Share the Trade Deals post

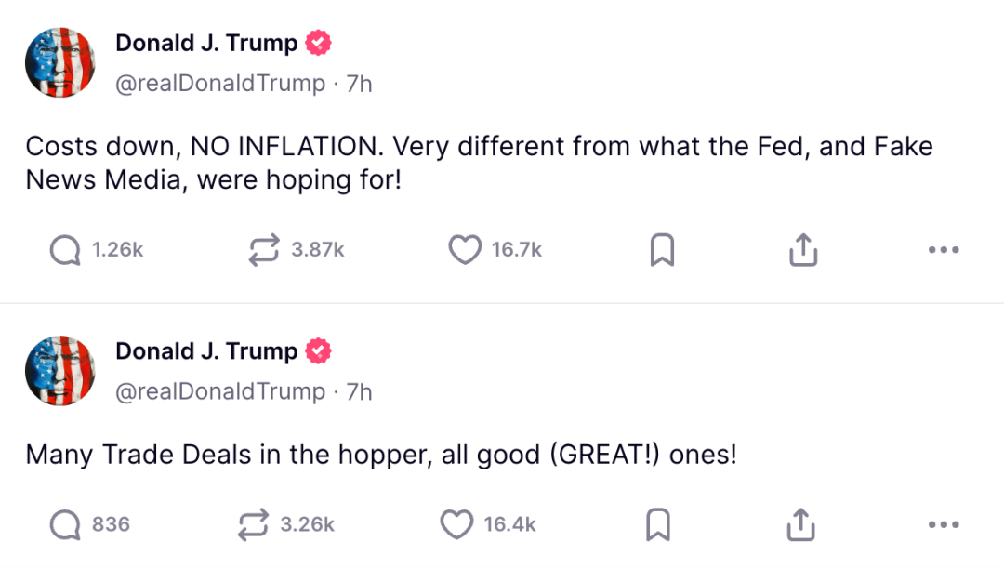click(801, 525)
